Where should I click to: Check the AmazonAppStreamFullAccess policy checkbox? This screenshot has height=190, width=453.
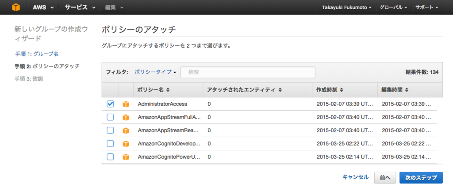pyautogui.click(x=110, y=117)
